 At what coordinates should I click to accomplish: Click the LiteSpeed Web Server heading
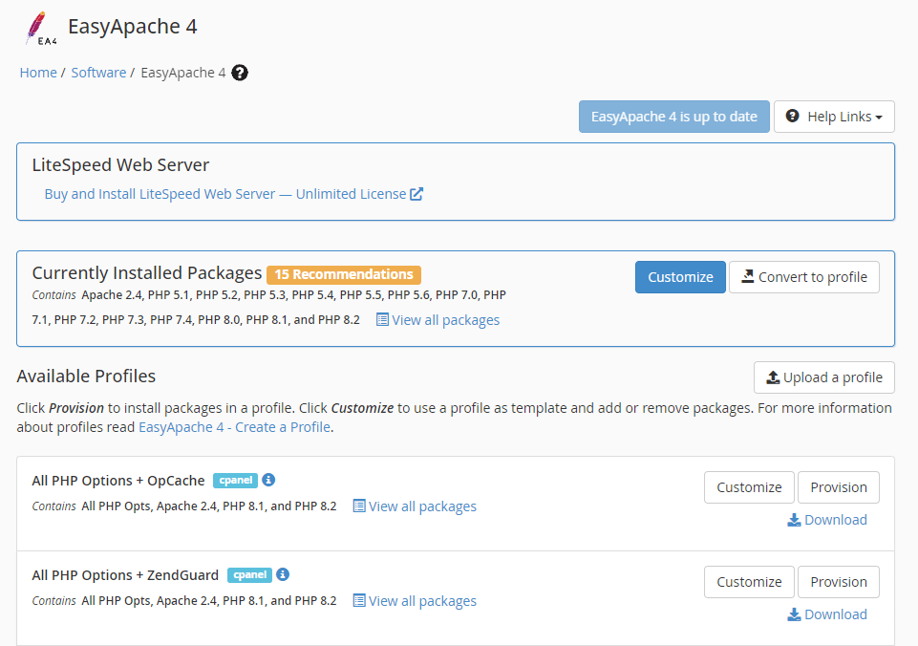pyautogui.click(x=120, y=165)
